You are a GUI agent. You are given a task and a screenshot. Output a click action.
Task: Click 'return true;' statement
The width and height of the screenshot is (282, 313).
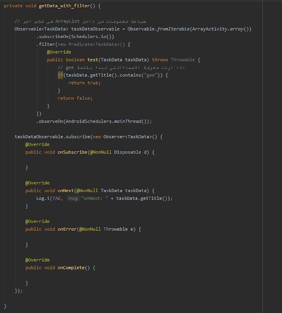85,83
